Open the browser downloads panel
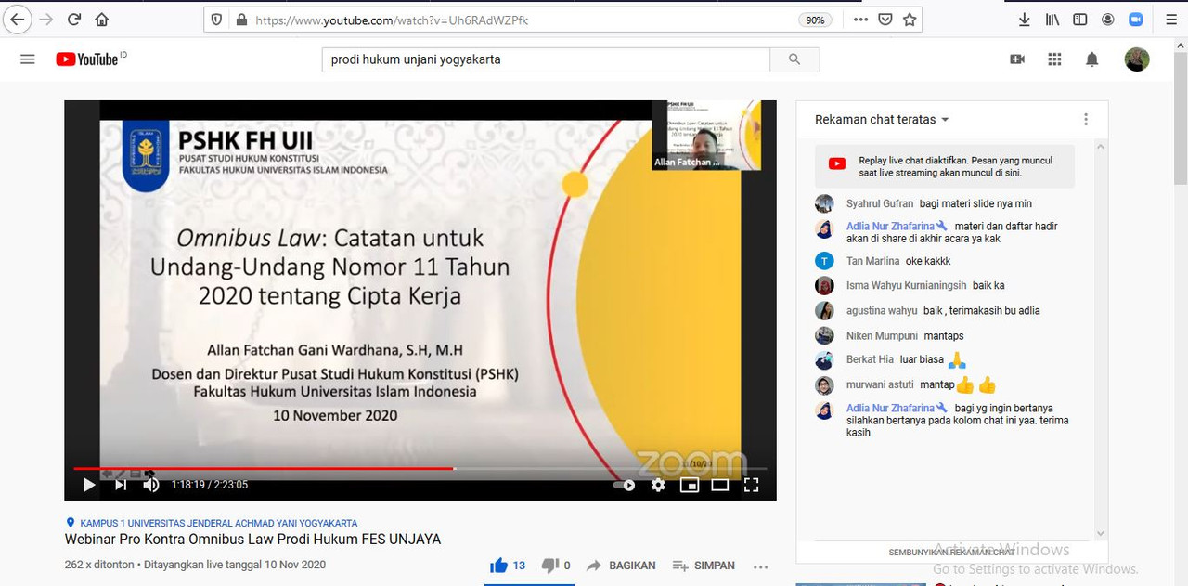Screen dimensions: 1188x586 point(1025,20)
